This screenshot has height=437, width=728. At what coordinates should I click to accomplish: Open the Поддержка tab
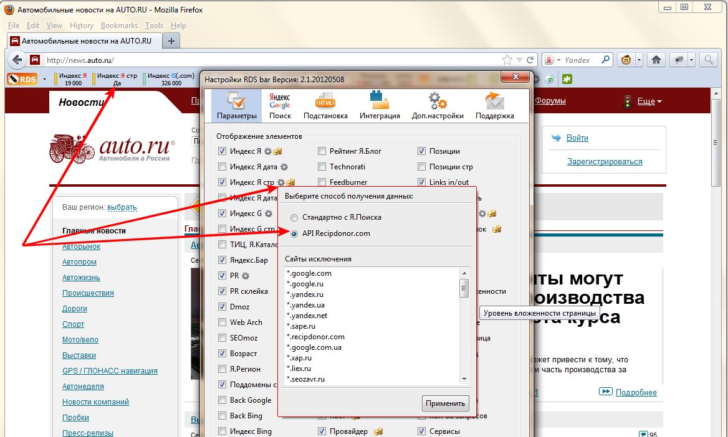(494, 105)
